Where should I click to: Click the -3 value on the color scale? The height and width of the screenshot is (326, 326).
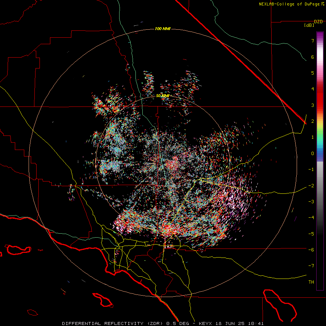point(311,202)
